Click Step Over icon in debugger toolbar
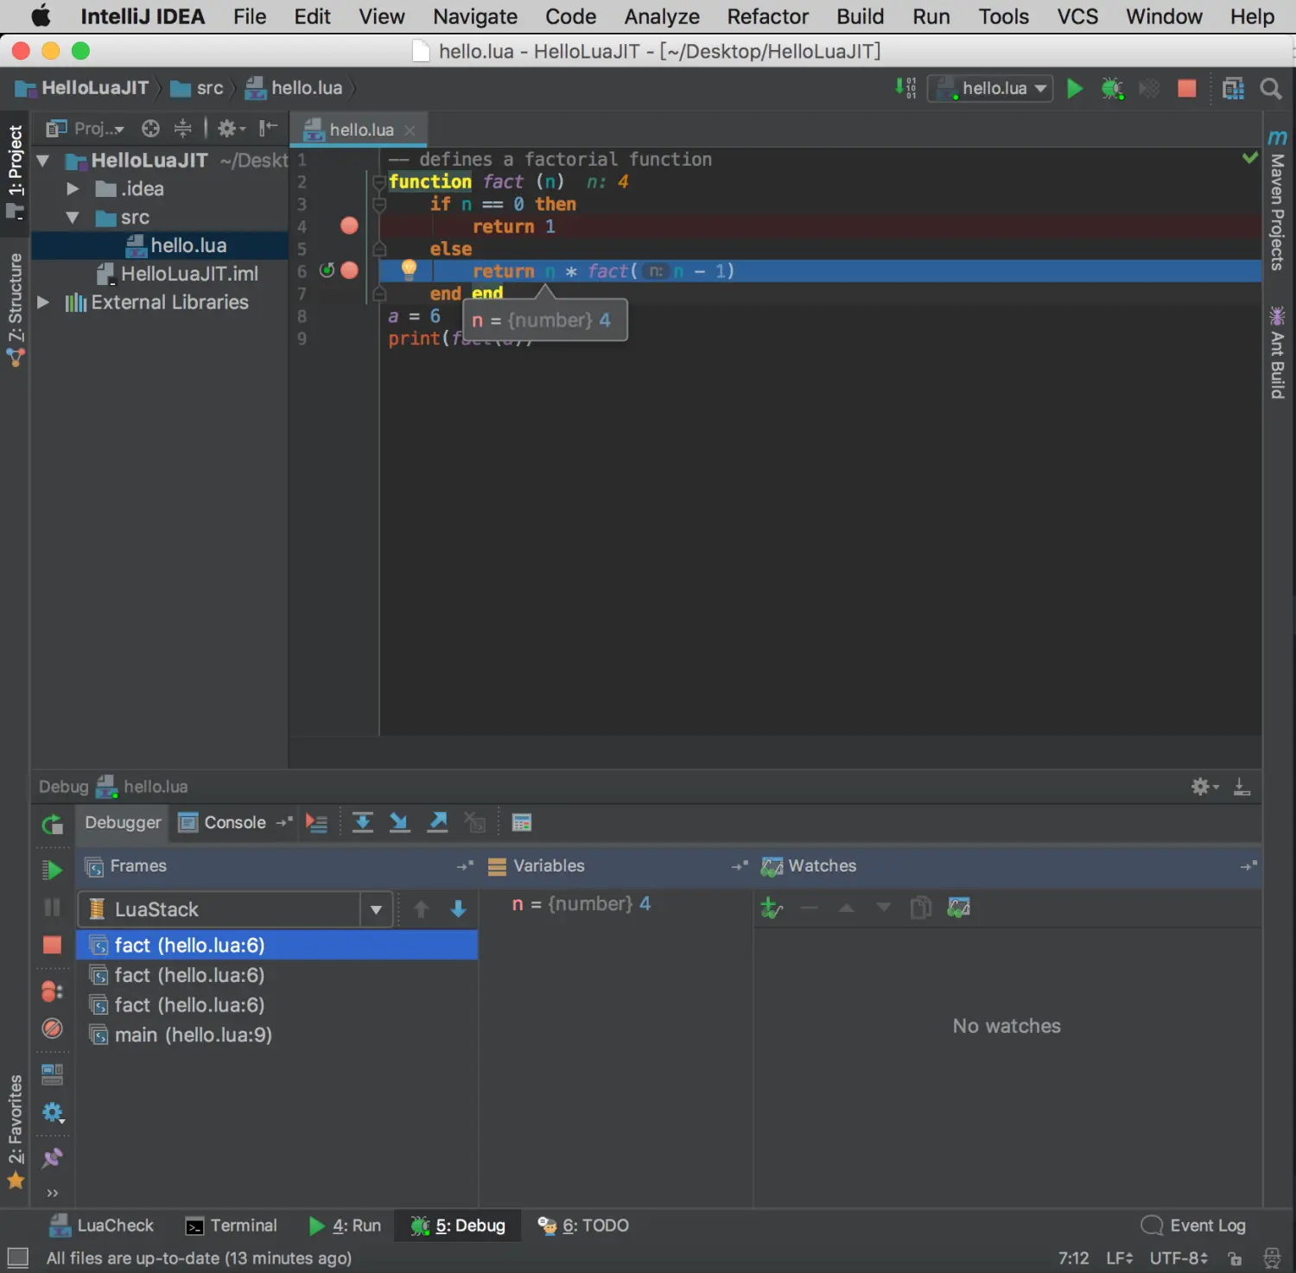 pyautogui.click(x=363, y=822)
